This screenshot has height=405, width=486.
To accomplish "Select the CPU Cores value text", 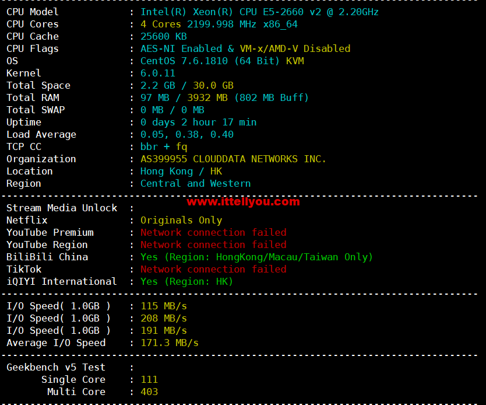I will pos(219,24).
